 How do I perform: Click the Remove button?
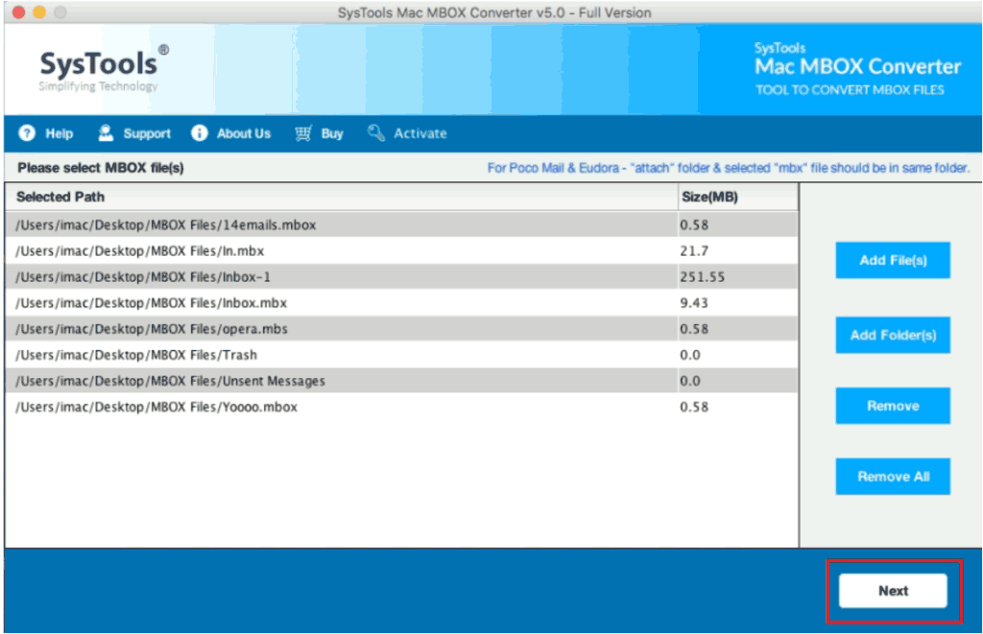tap(893, 406)
